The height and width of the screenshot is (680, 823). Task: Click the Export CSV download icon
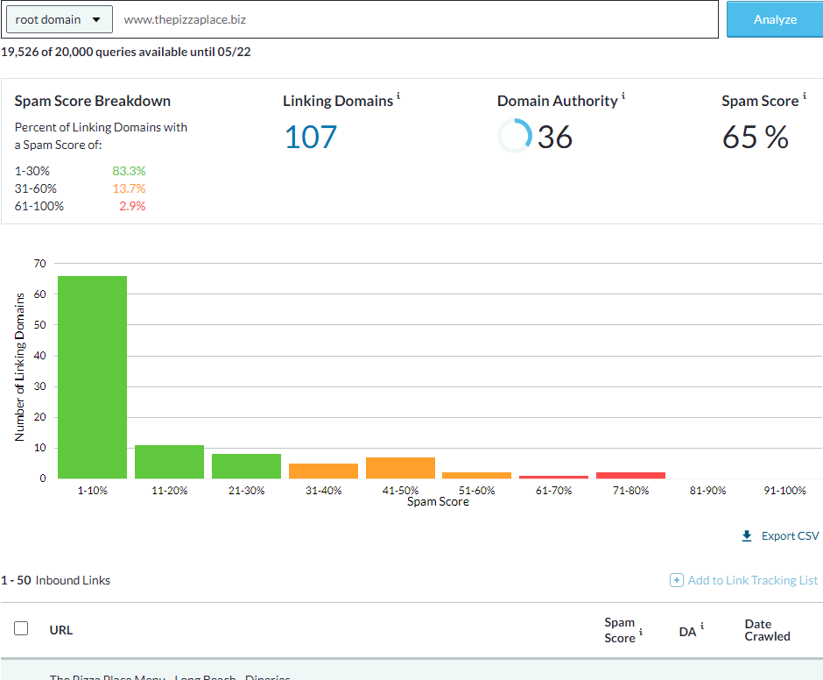[x=747, y=535]
